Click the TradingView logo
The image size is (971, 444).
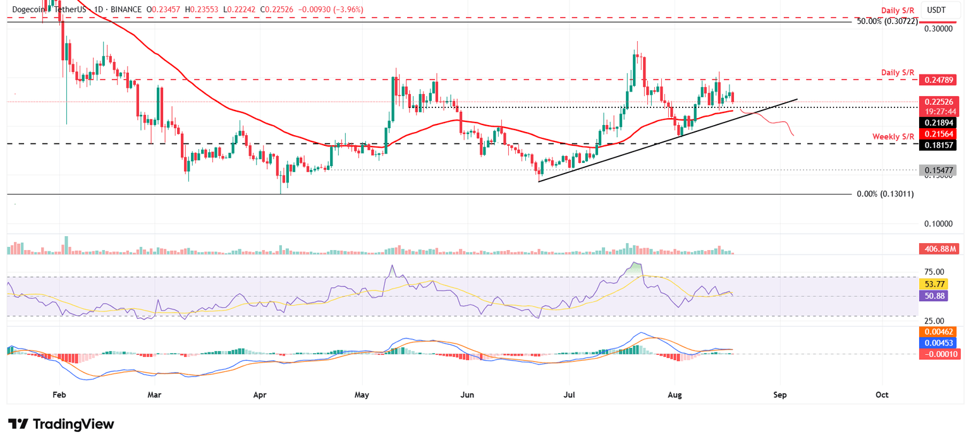coord(60,424)
